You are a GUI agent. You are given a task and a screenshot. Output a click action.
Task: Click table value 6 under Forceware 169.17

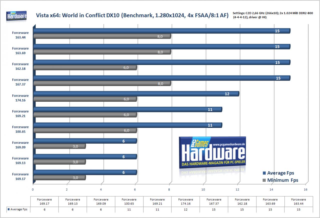pyautogui.click(x=44, y=210)
